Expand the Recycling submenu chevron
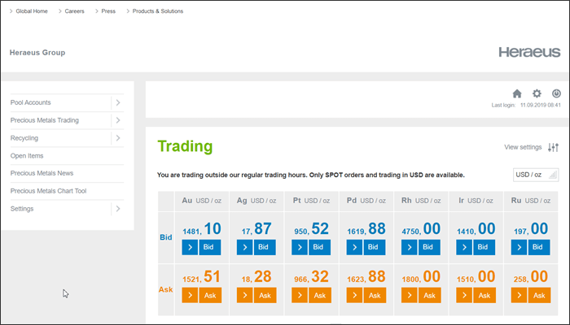The image size is (570, 325). pos(118,138)
